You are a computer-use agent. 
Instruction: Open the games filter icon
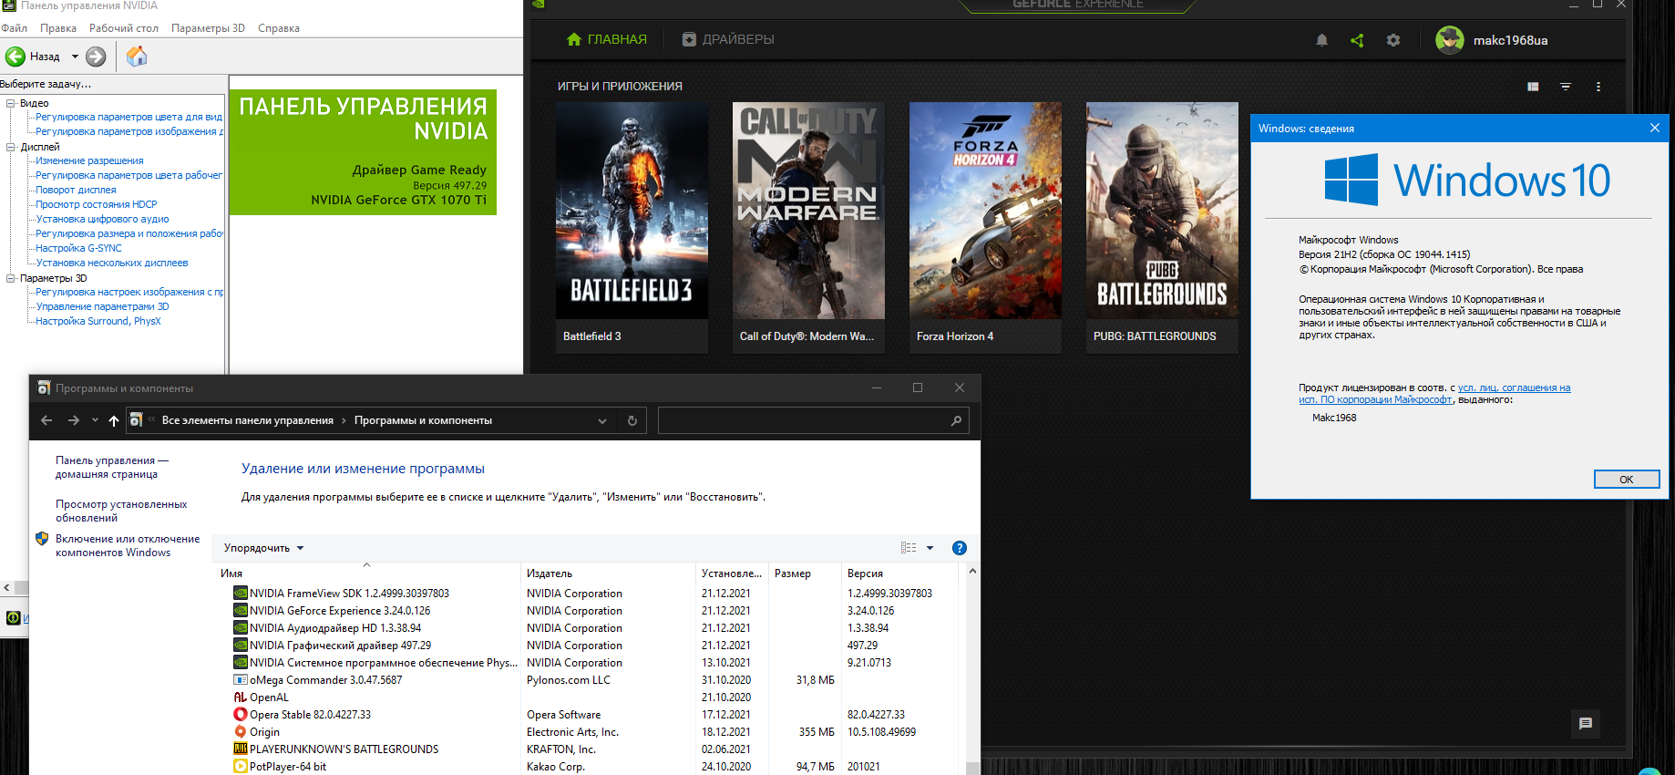coord(1566,87)
